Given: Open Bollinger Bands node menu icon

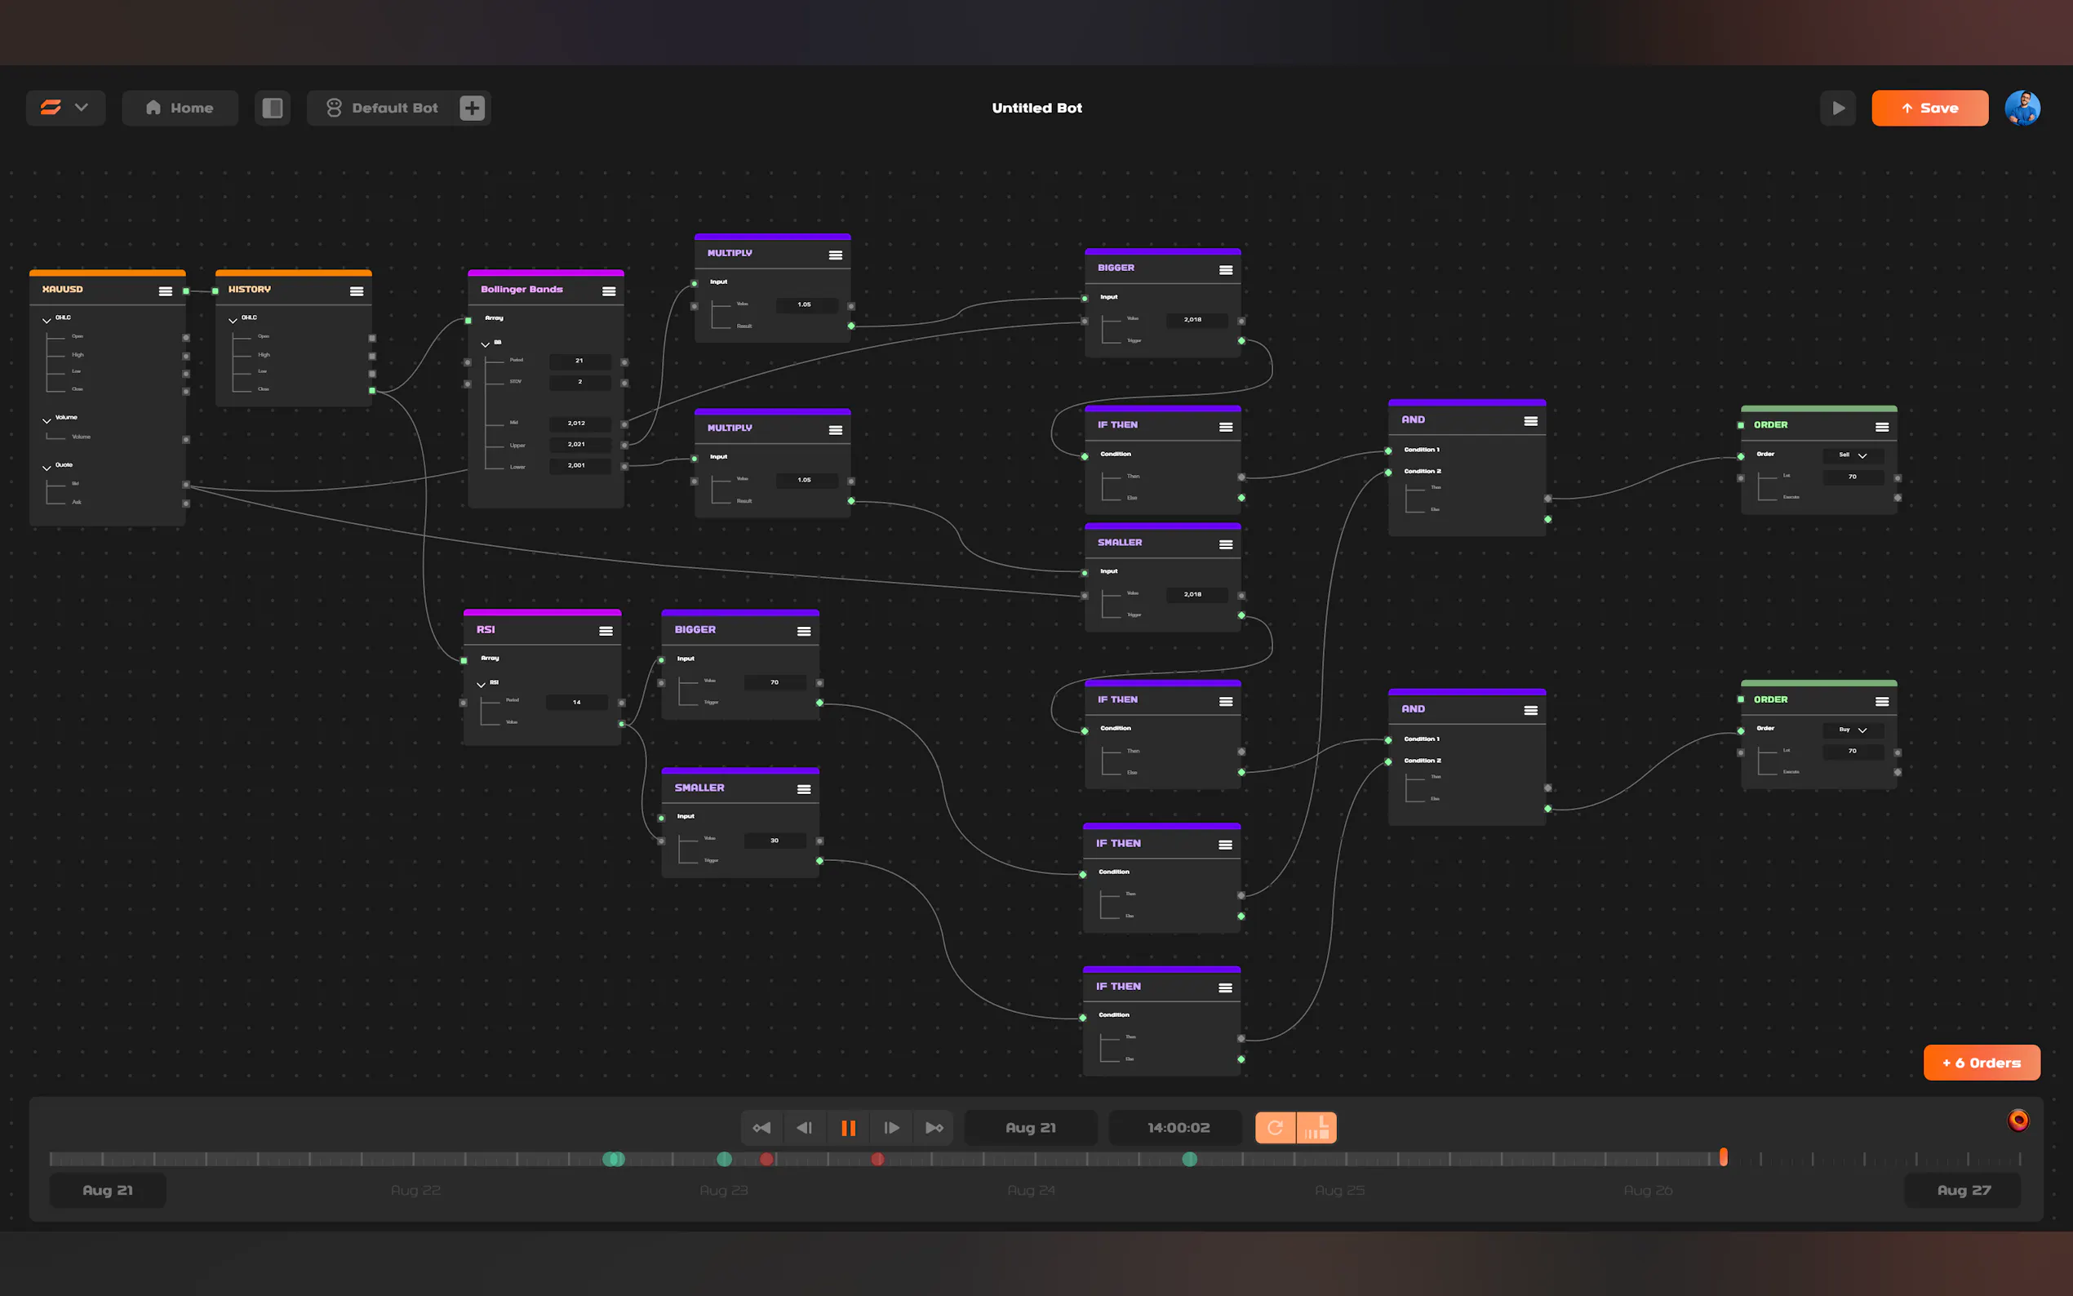Looking at the screenshot, I should coord(609,291).
